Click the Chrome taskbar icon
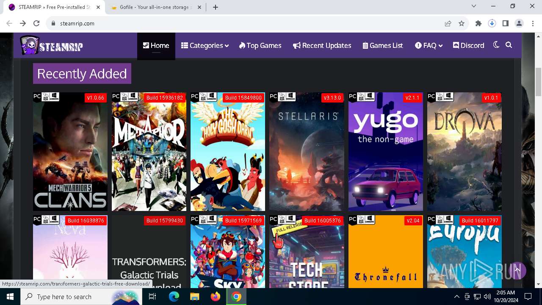542x305 pixels. [236, 297]
